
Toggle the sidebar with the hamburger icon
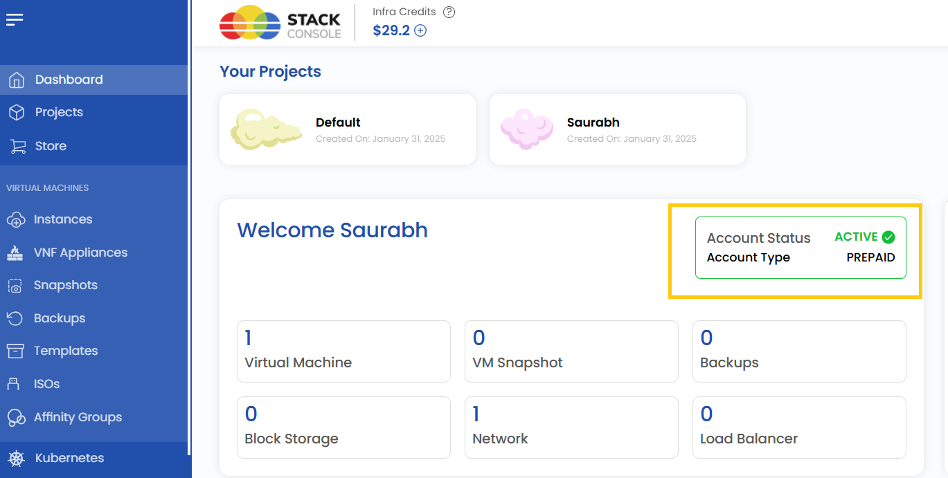(14, 19)
